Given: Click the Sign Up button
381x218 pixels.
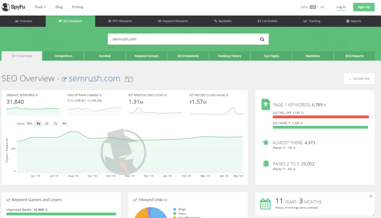Looking at the screenshot, I should click(x=364, y=7).
